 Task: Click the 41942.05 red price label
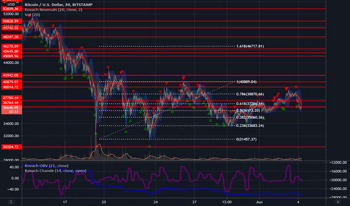[12, 75]
